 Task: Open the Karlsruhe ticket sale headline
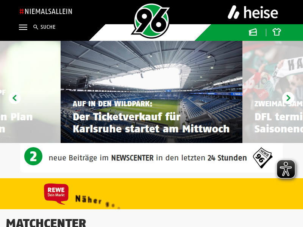[x=151, y=123]
